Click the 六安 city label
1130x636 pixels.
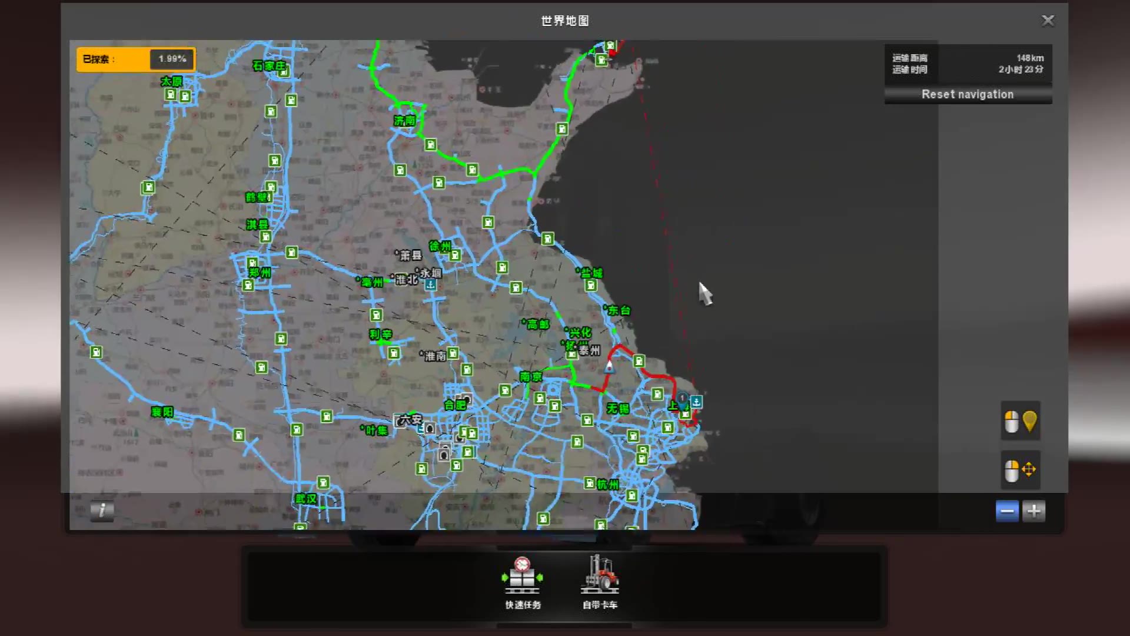pyautogui.click(x=410, y=419)
